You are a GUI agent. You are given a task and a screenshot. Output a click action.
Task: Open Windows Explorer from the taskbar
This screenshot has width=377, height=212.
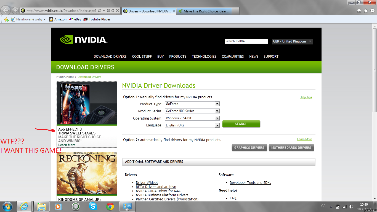point(42,206)
